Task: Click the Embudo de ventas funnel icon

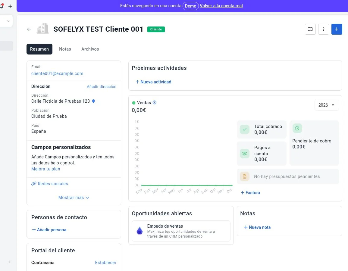Action: coord(140,231)
